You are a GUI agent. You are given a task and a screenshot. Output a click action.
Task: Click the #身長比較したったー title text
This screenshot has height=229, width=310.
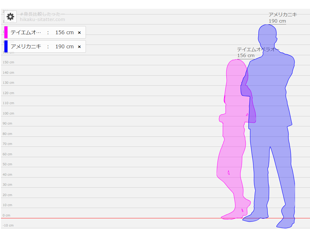point(42,14)
